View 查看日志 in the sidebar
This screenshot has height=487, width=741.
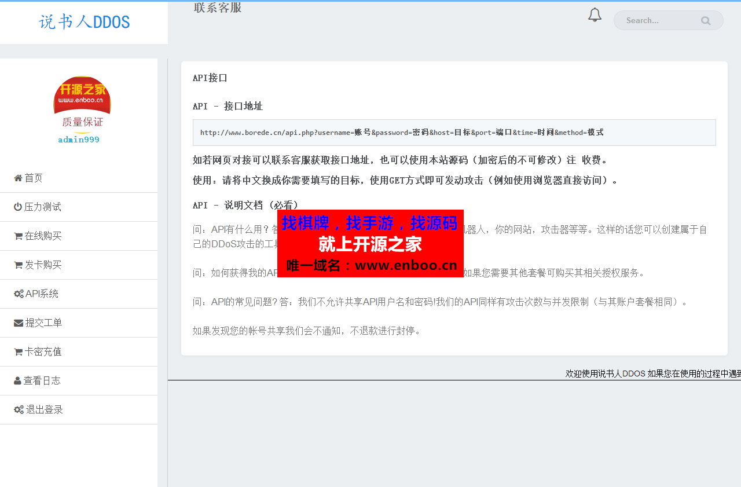click(x=79, y=381)
